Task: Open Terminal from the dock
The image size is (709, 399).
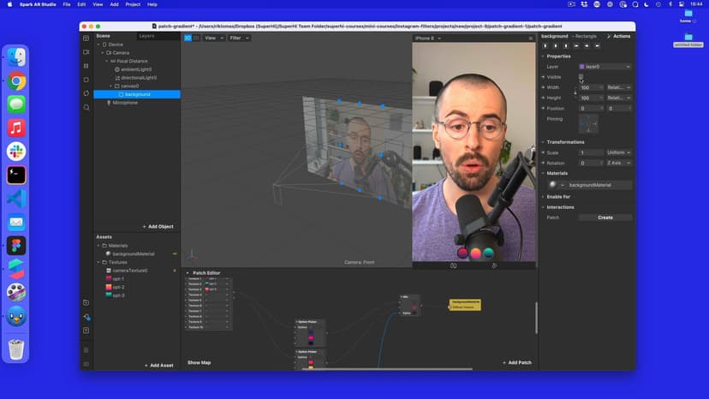Action: (x=16, y=175)
